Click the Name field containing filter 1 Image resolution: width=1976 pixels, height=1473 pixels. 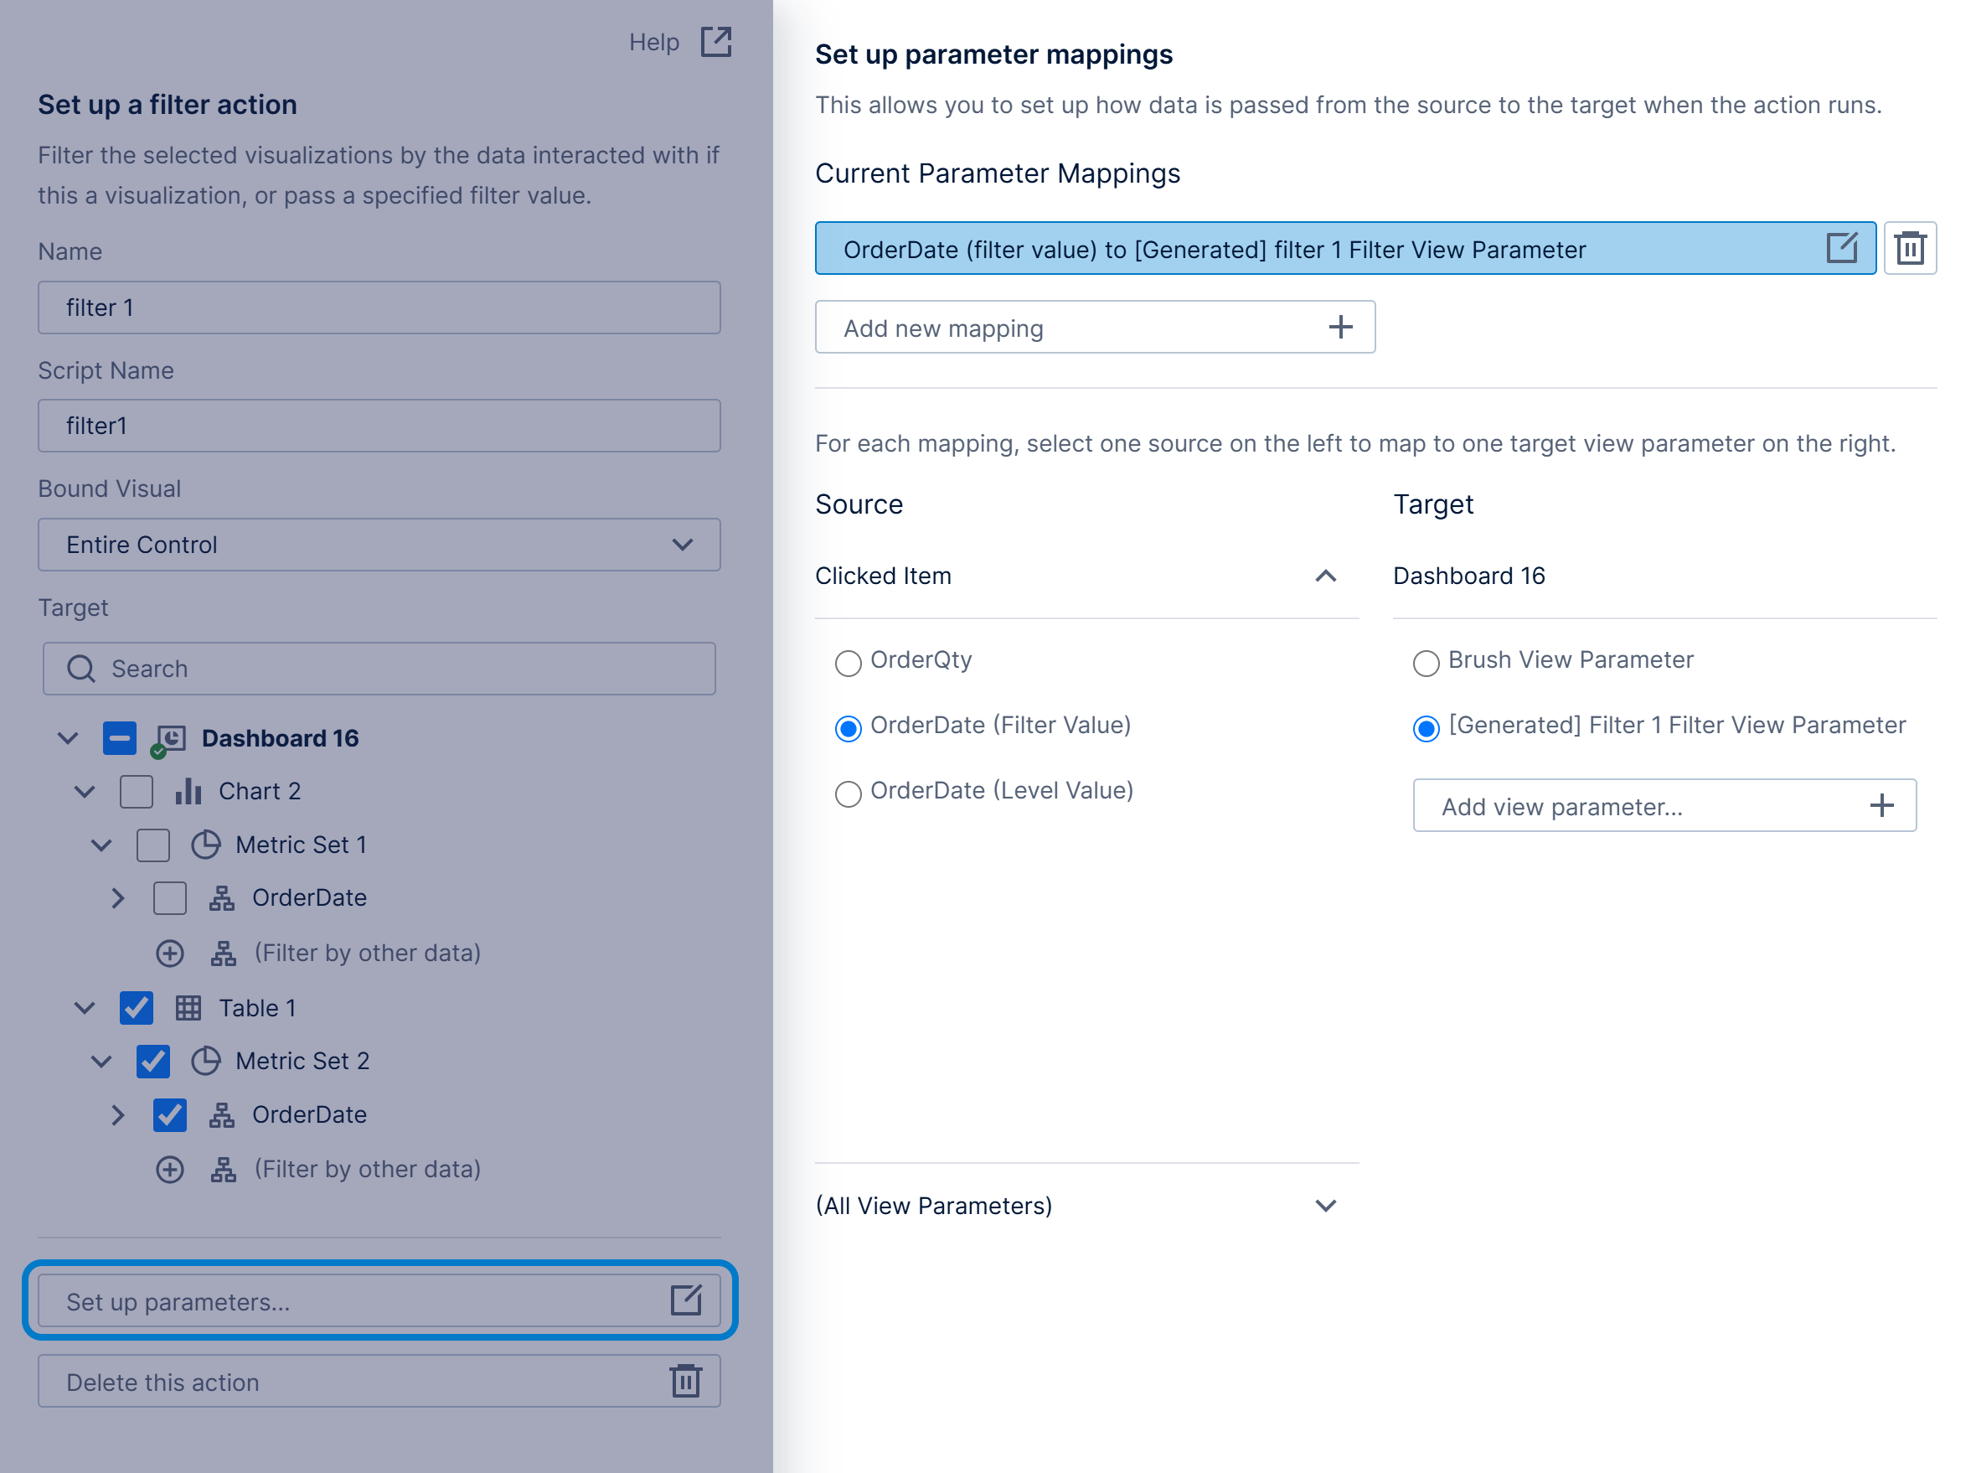coord(379,308)
